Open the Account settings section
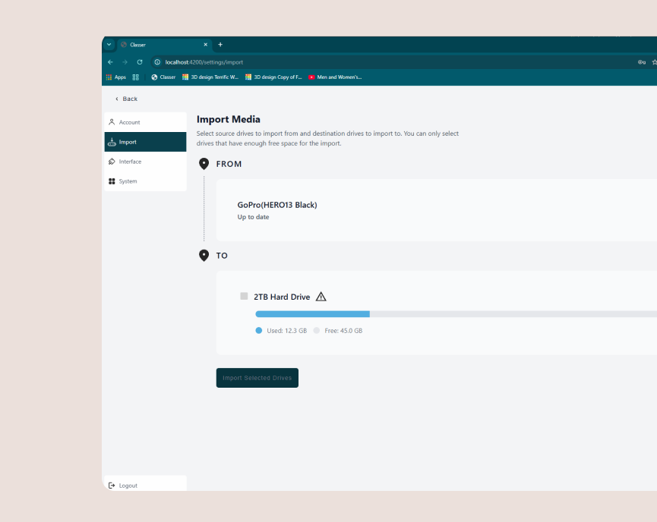This screenshot has height=522, width=657. 145,122
